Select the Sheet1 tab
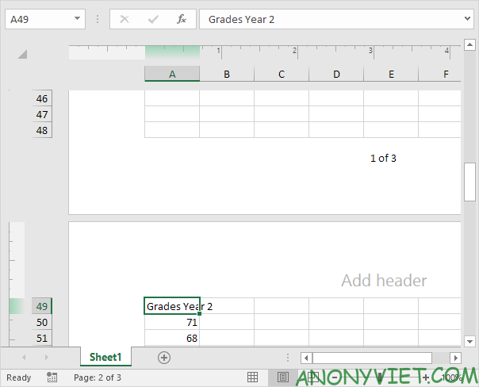The width and height of the screenshot is (479, 387). pos(105,358)
